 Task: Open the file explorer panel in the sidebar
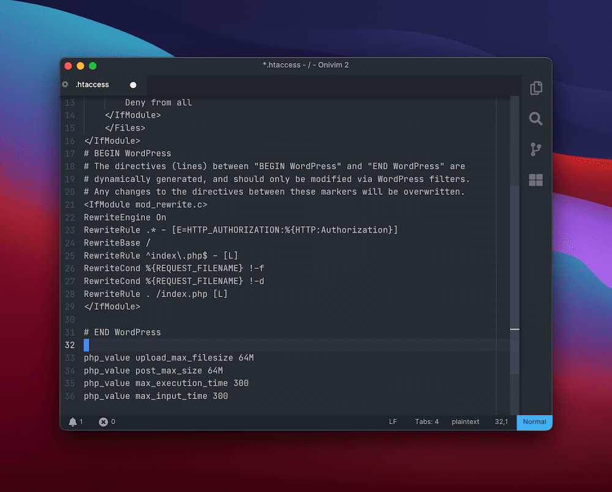535,88
